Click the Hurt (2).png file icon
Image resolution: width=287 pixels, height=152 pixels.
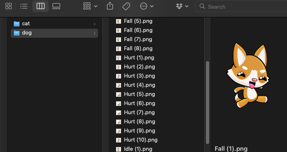point(119,67)
